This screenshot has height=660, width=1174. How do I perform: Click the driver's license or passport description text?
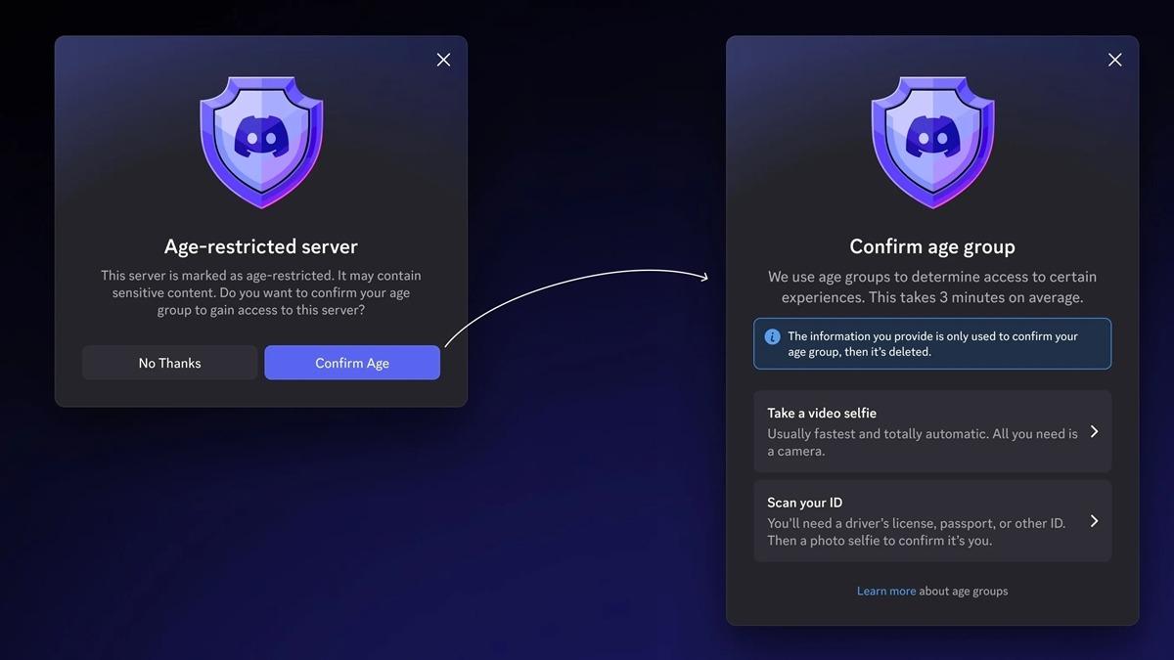(916, 531)
